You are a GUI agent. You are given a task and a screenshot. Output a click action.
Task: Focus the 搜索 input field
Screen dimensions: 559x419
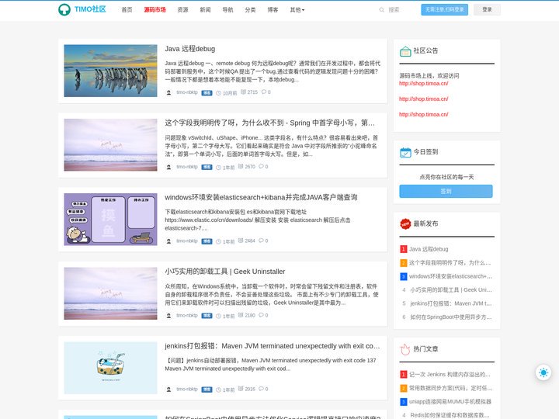[399, 10]
